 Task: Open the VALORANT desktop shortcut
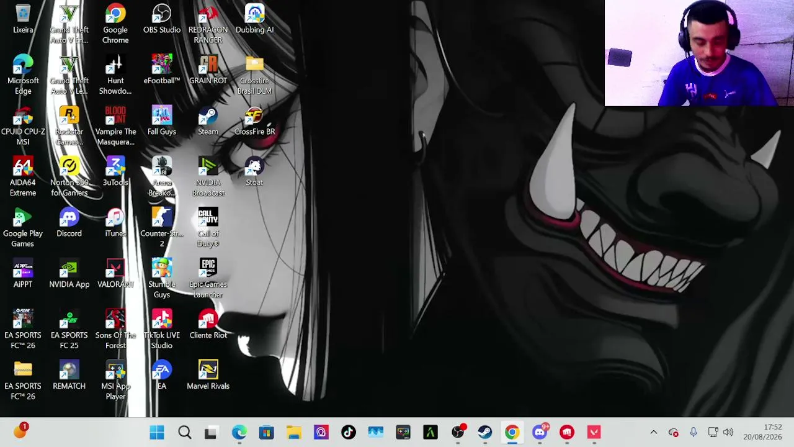[x=115, y=274]
